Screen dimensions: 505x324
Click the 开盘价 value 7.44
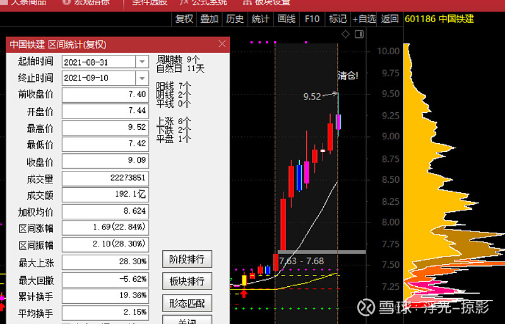pyautogui.click(x=105, y=111)
